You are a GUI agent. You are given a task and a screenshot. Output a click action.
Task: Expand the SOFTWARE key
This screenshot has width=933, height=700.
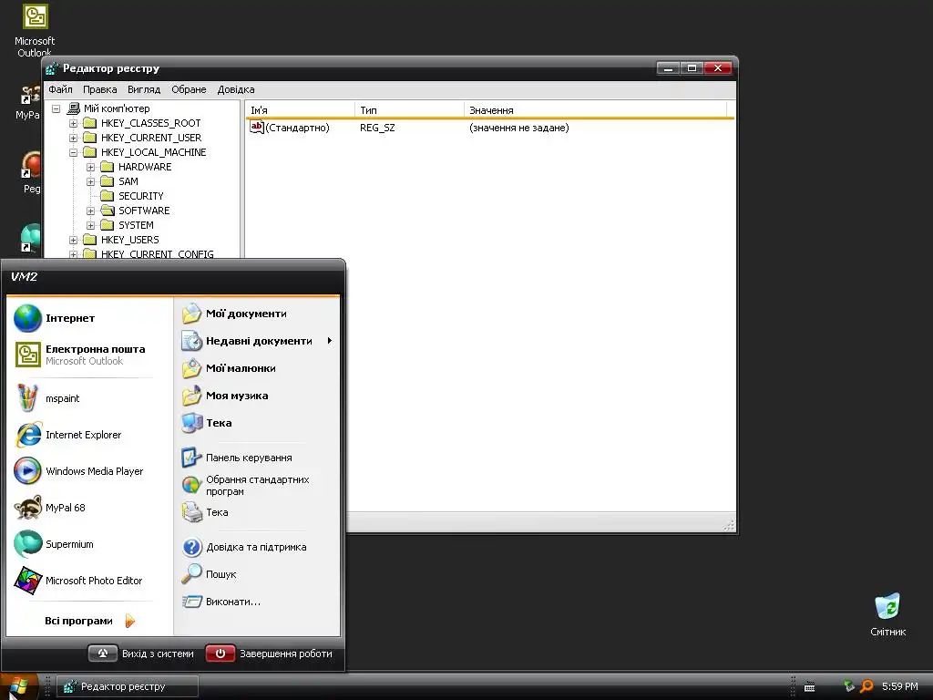tap(90, 211)
